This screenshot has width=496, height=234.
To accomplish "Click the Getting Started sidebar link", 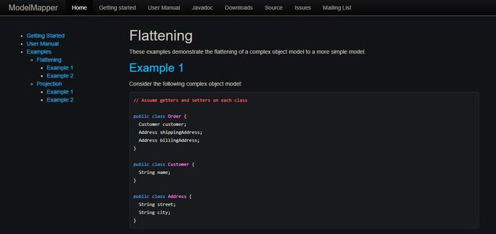I will coord(45,36).
